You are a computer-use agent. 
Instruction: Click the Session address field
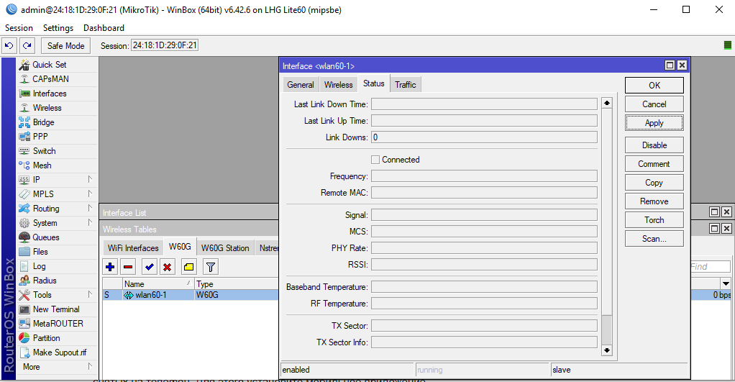pyautogui.click(x=165, y=45)
